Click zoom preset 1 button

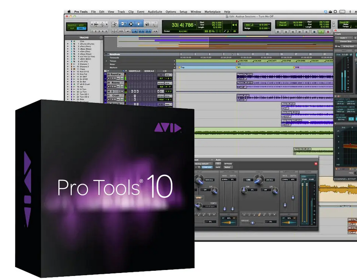click(92, 31)
